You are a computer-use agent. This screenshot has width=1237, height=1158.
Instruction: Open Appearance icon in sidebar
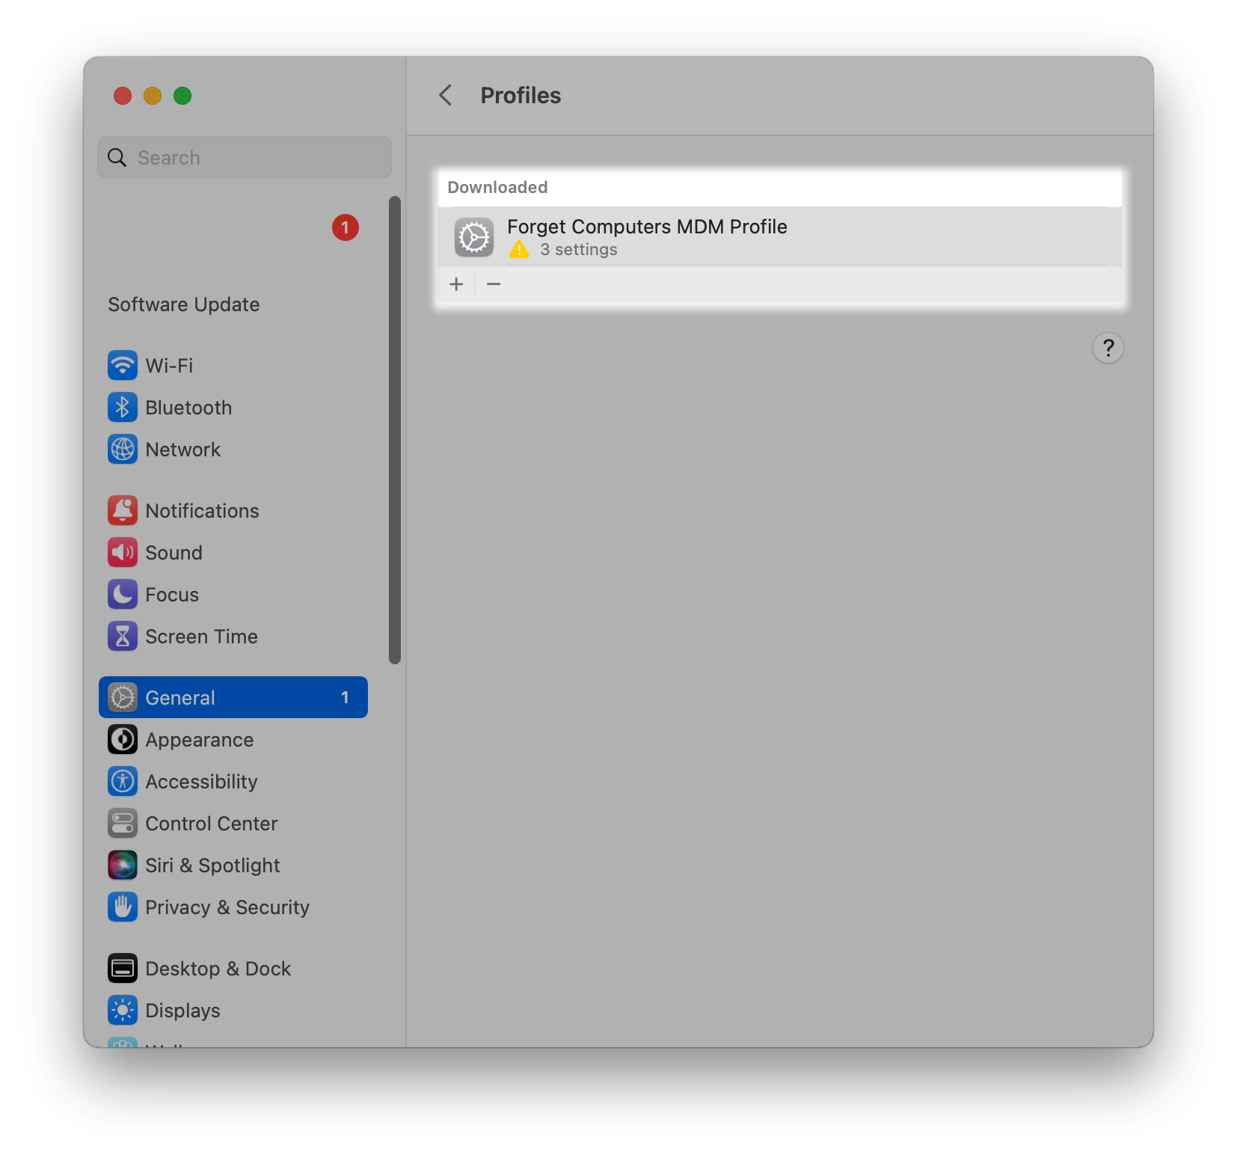[123, 739]
